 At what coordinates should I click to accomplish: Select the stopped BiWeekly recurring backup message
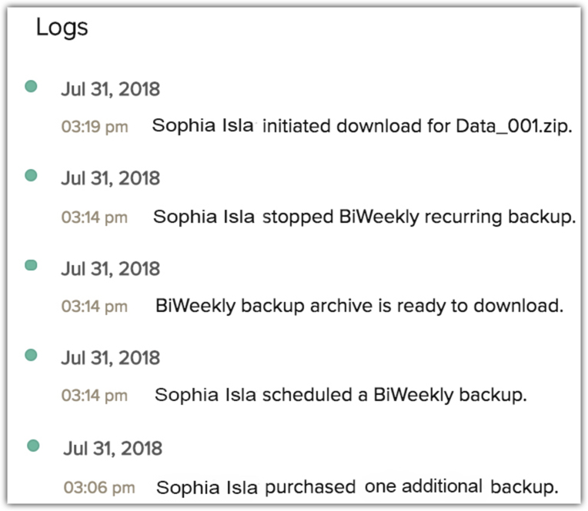[x=364, y=217]
